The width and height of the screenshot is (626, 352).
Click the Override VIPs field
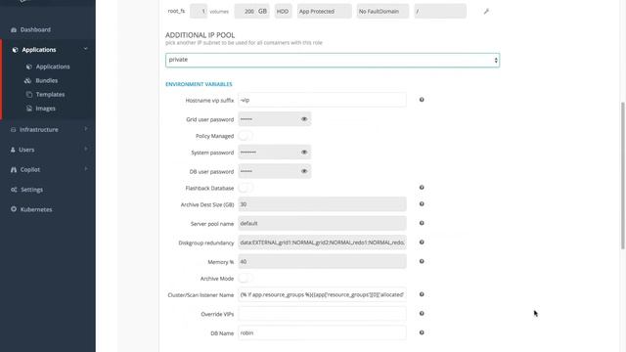[x=322, y=314]
